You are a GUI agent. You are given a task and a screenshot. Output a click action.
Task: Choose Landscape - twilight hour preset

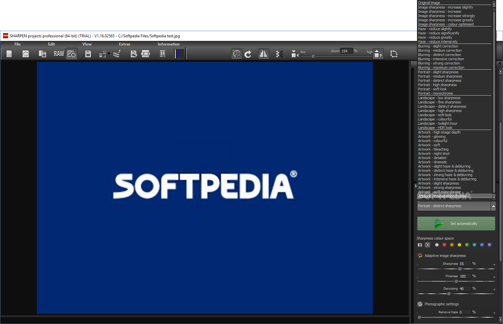click(454, 123)
